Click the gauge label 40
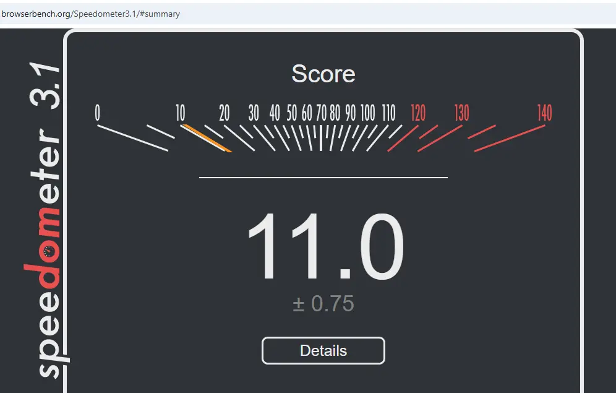Screen dimensions: 616x393 (275, 113)
